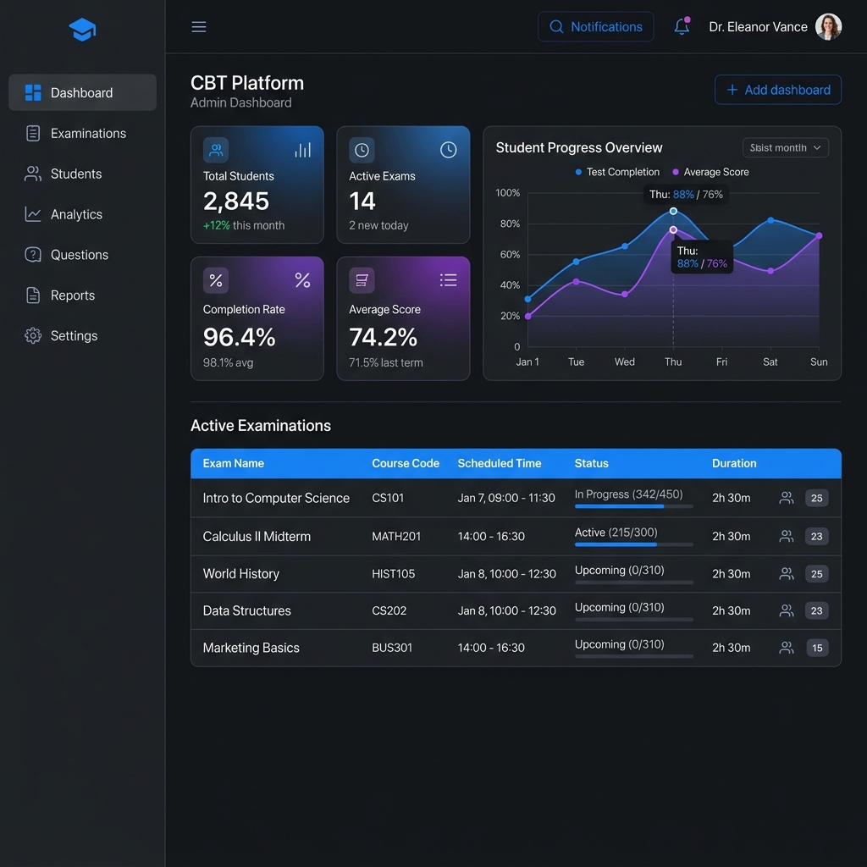Click the boxed clock icon on Active Exams
The width and height of the screenshot is (867, 867).
point(362,150)
